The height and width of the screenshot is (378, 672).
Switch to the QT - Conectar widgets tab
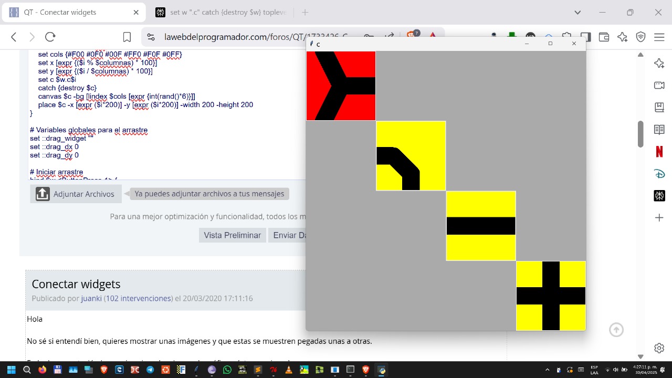click(x=73, y=12)
